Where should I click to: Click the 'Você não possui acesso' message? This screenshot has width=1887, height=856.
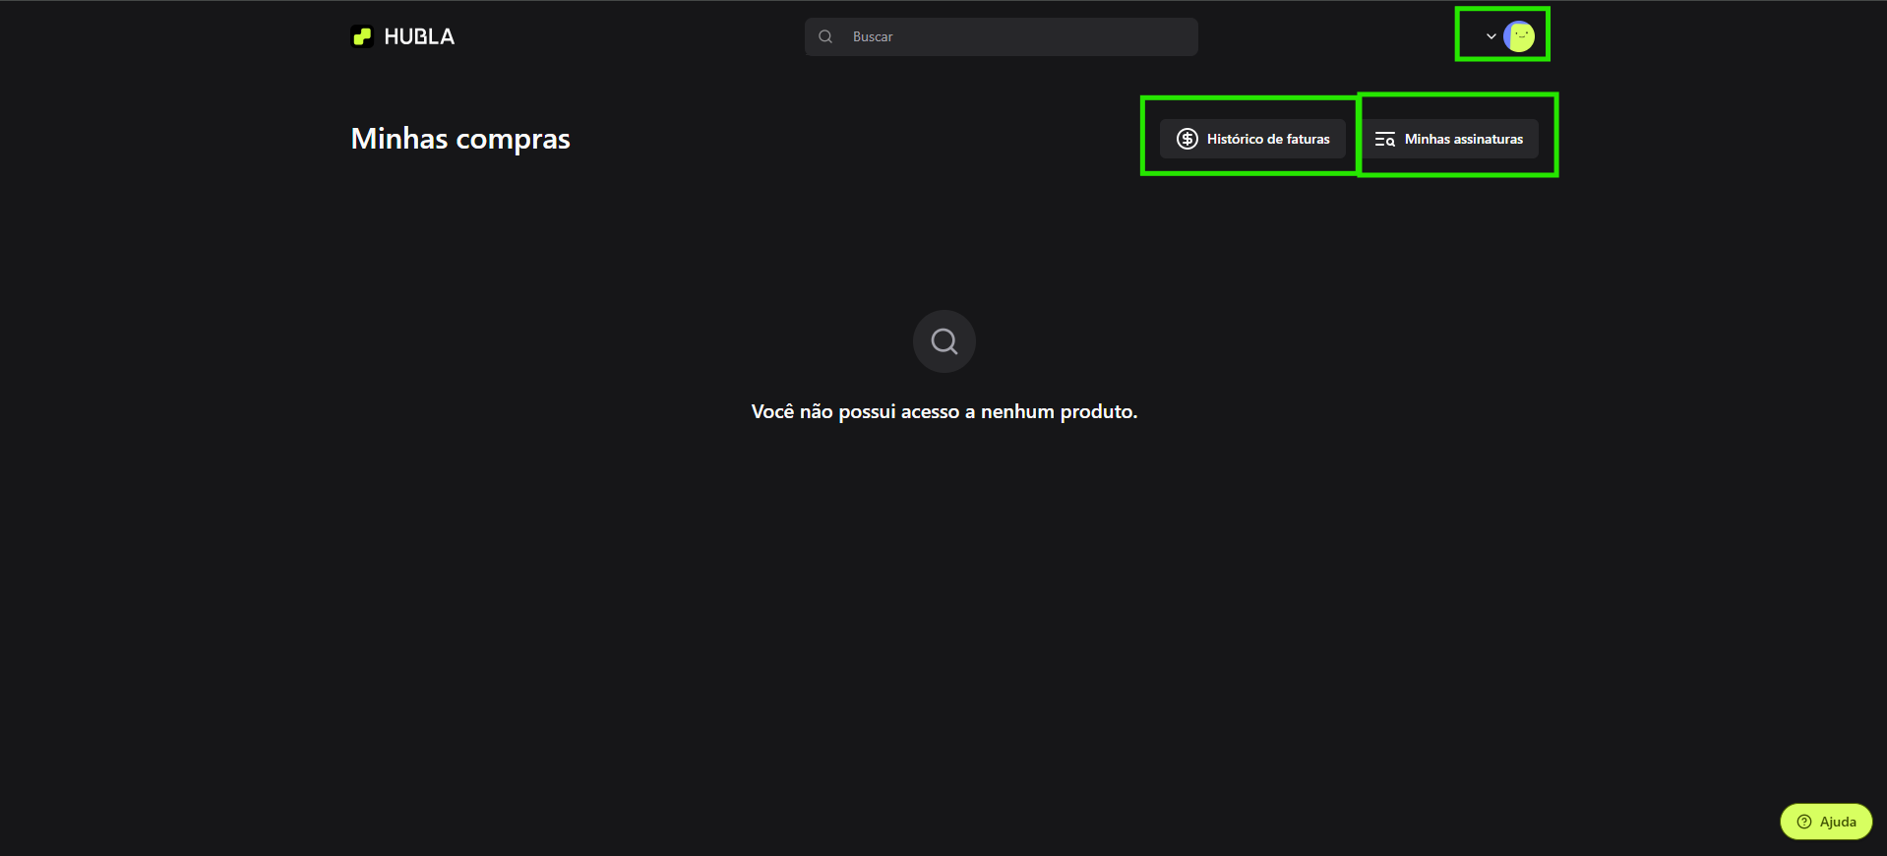point(943,411)
